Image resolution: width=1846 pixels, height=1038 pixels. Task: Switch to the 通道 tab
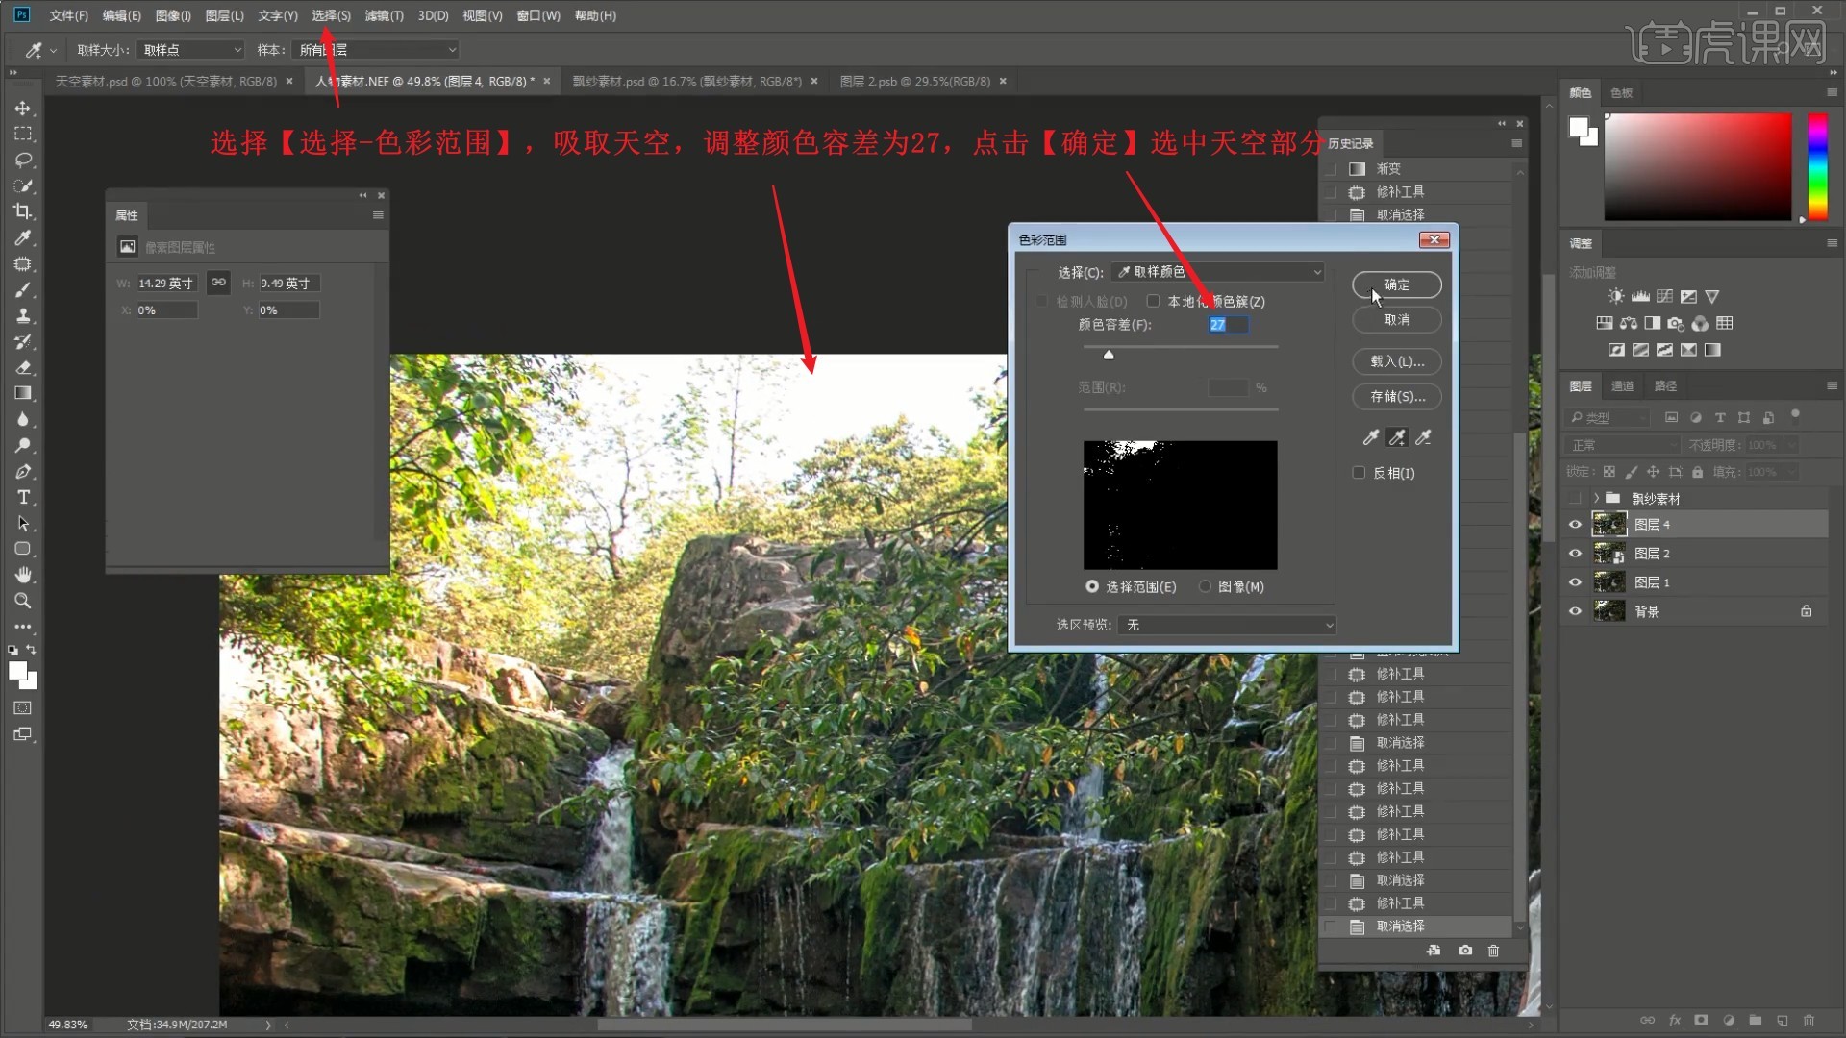1623,385
